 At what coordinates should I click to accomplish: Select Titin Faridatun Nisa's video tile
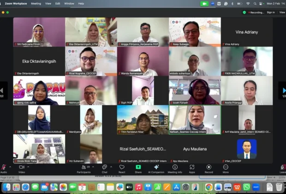(143, 119)
